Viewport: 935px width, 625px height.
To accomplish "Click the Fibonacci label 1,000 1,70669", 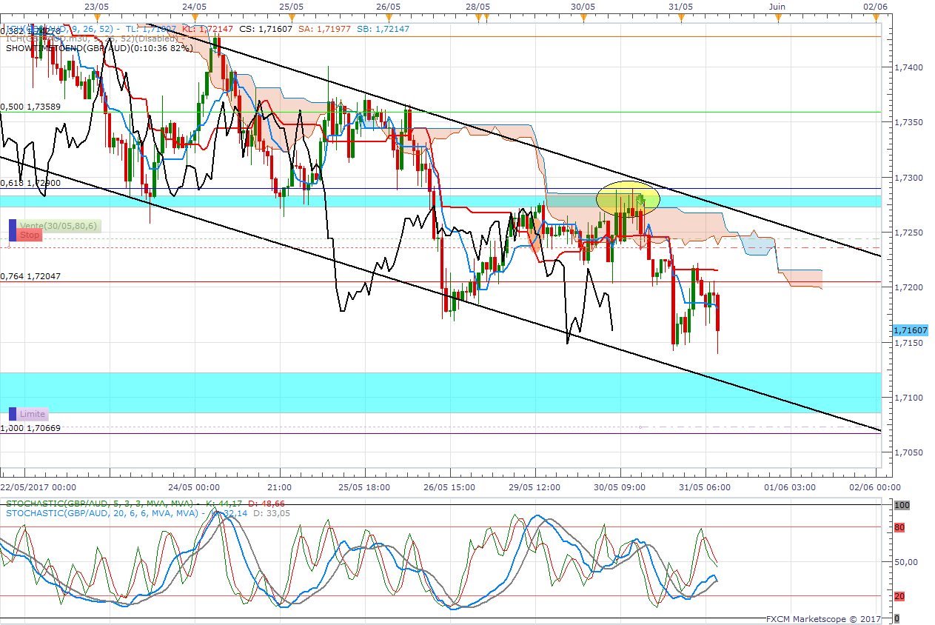I will 30,428.
